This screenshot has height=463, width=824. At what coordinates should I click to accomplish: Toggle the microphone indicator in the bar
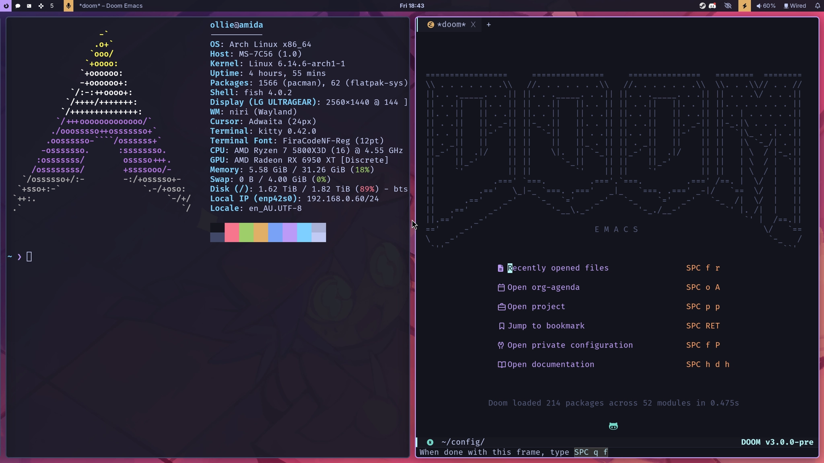(68, 6)
